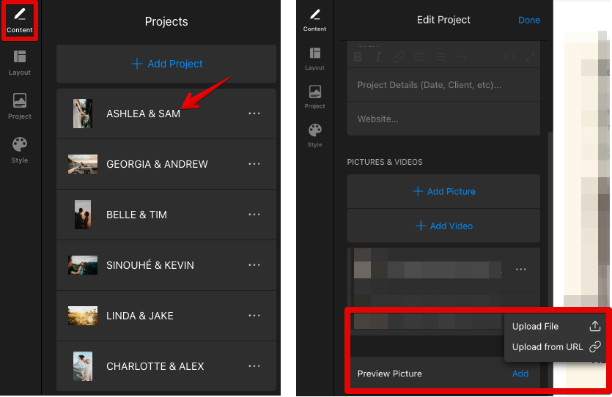Click GEORGIA & ANDREW project thumbnail
This screenshot has width=612, height=397.
coord(83,164)
